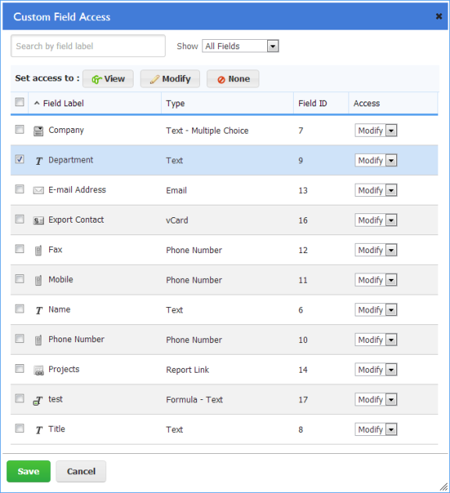Click the Fax phone icon
This screenshot has height=493, width=450.
(x=38, y=251)
